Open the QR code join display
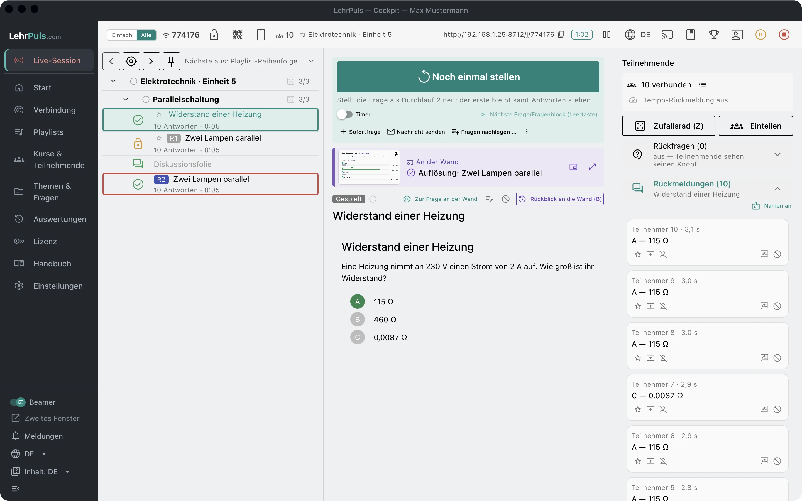This screenshot has height=501, width=802. pos(237,35)
